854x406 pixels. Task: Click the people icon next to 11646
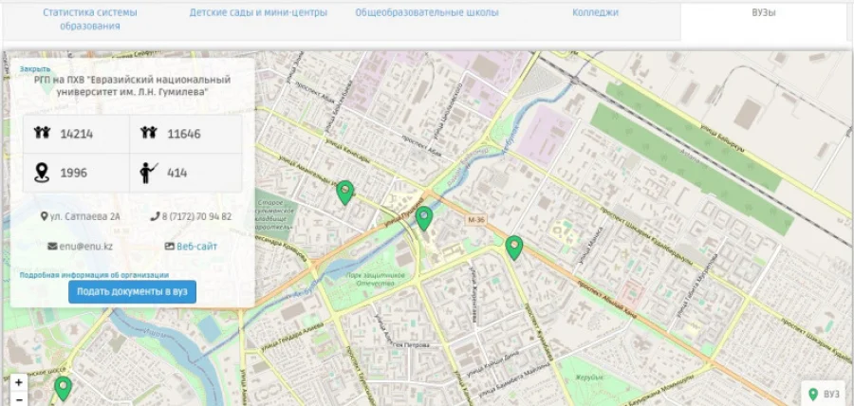point(148,134)
